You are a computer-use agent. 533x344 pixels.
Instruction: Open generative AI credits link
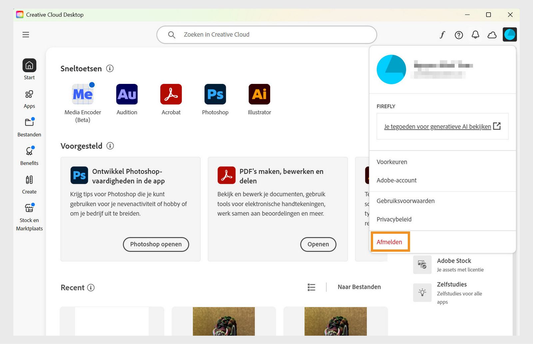[x=442, y=127]
